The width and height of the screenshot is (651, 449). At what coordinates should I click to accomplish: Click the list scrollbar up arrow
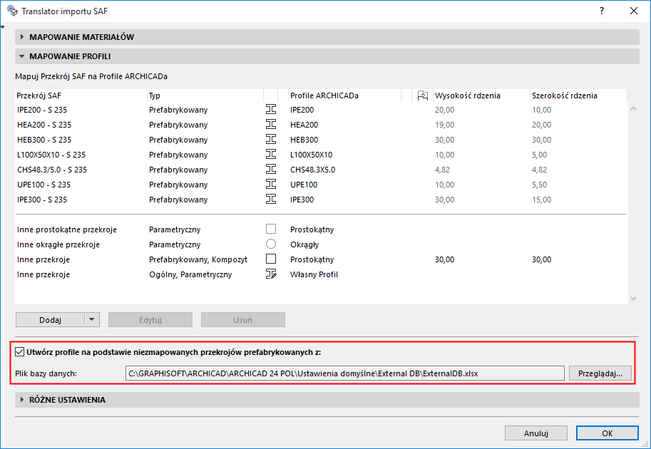pyautogui.click(x=634, y=109)
